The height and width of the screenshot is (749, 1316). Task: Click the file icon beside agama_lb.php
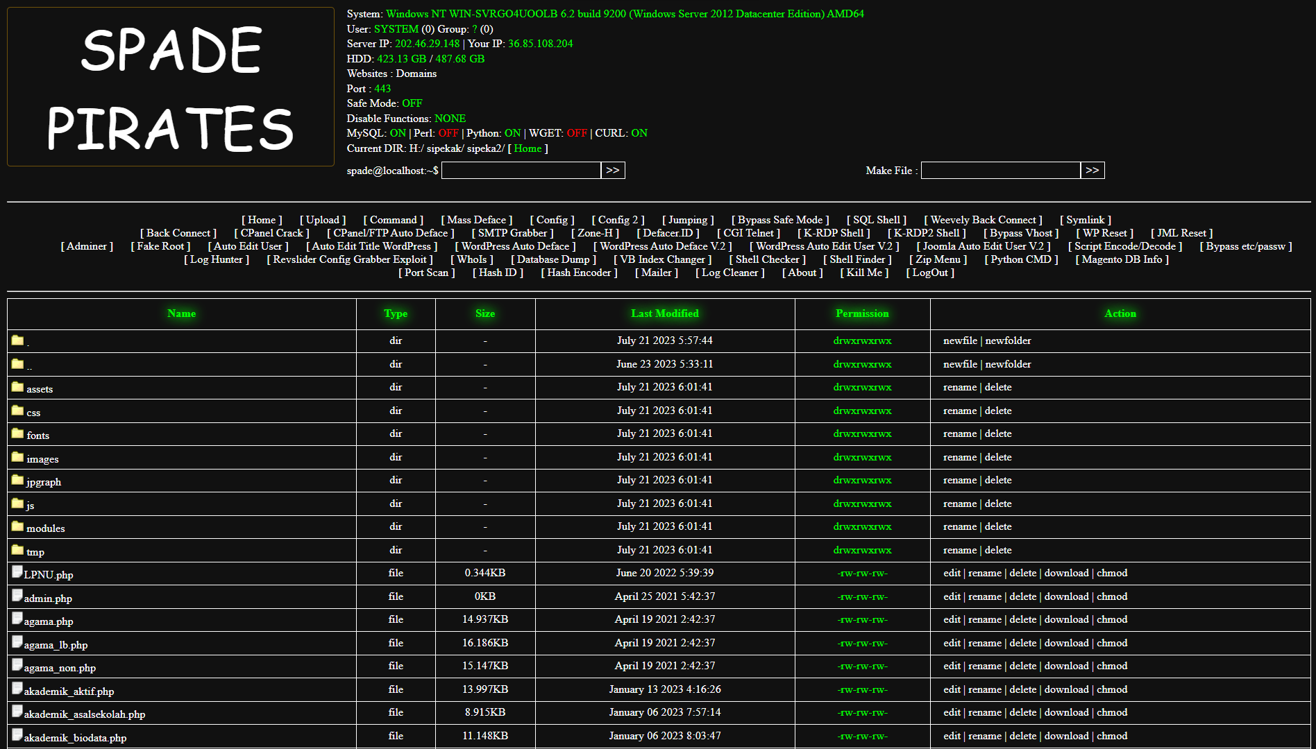pyautogui.click(x=17, y=642)
